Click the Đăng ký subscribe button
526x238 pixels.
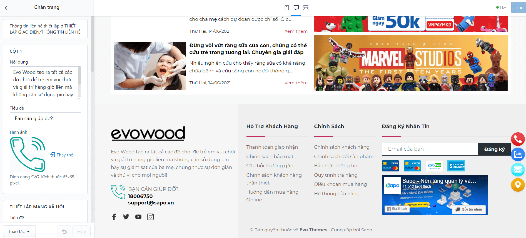tap(494, 149)
